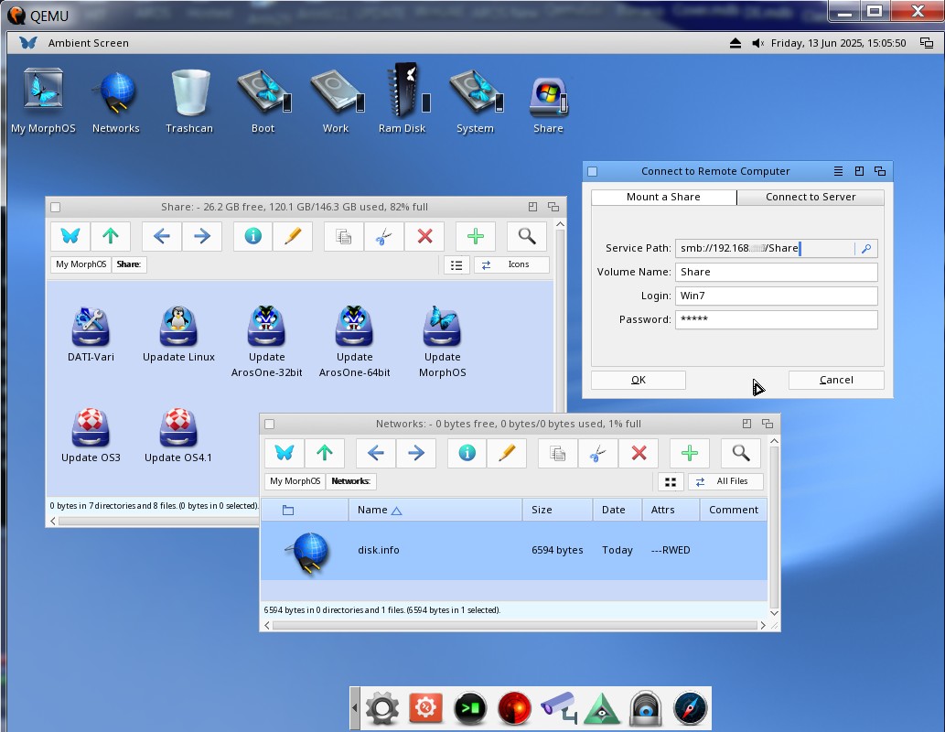The height and width of the screenshot is (732, 945).
Task: Click close gadget of Connect dialog
Action: tap(593, 172)
